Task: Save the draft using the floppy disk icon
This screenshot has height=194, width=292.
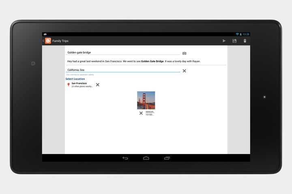Action: coord(234,41)
